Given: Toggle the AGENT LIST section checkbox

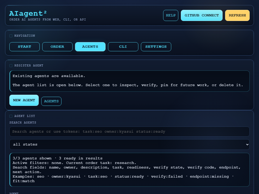Looking at the screenshot, I should [x=11, y=116].
